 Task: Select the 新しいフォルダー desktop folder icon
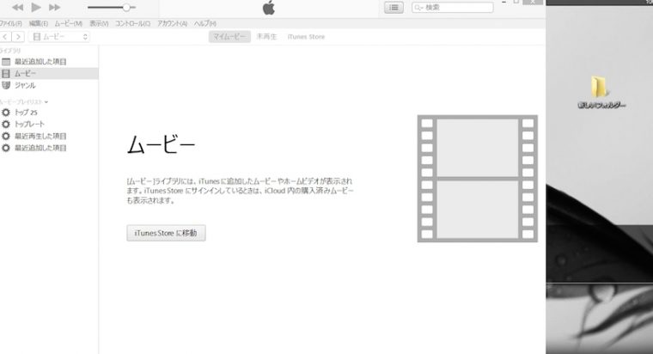click(x=601, y=93)
